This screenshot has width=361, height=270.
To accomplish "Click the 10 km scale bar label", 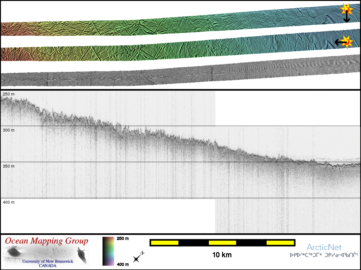I will [222, 255].
